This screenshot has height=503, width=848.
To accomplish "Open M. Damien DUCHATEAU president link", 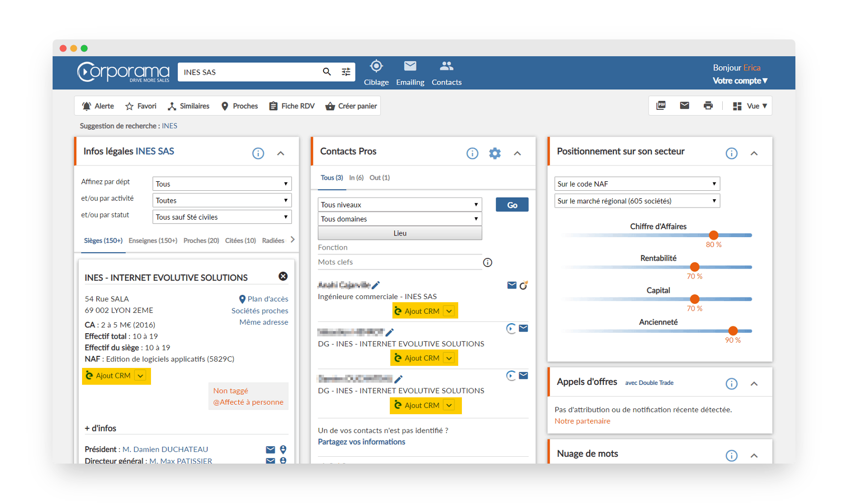I will pyautogui.click(x=165, y=449).
